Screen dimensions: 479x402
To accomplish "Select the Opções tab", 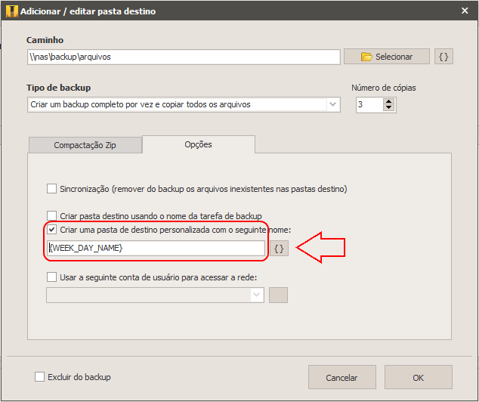I will pyautogui.click(x=198, y=144).
